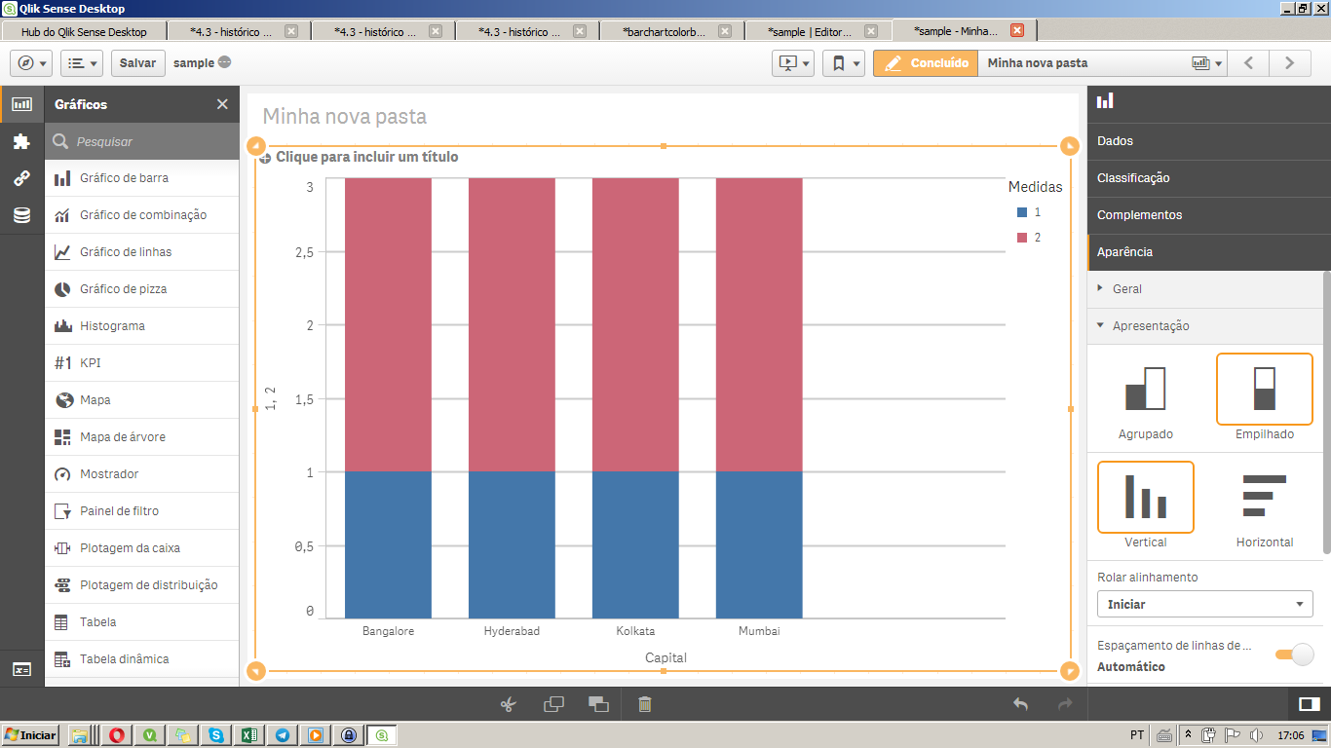Go to the previous sheet
Screen dimensions: 1331x748
[x=1248, y=63]
